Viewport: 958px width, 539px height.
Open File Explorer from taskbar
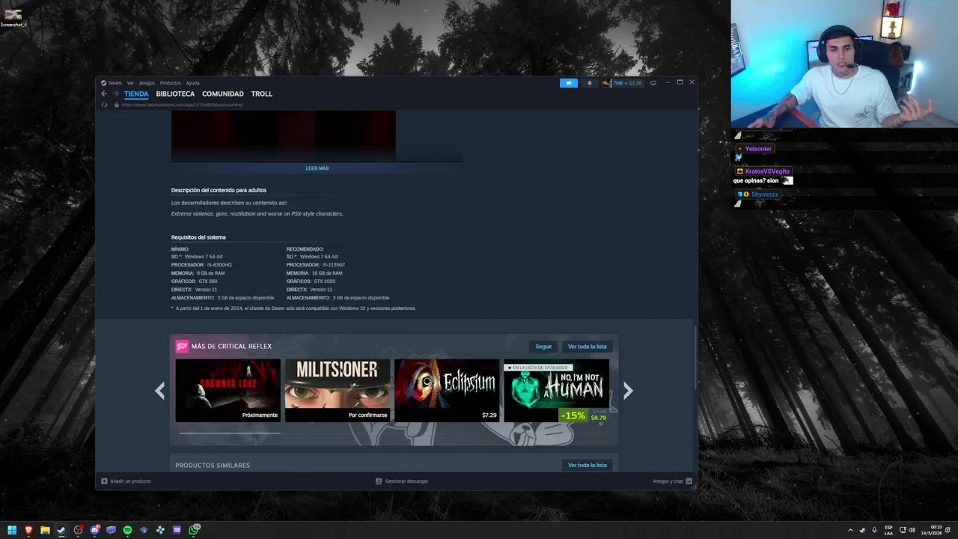[45, 530]
